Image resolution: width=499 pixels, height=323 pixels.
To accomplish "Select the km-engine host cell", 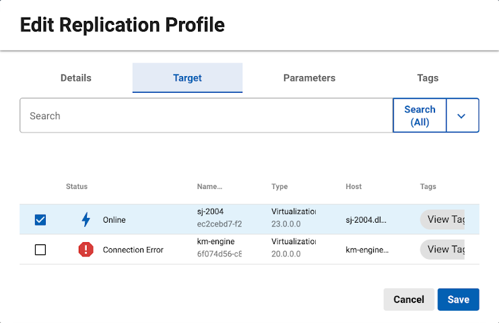I will pos(367,250).
